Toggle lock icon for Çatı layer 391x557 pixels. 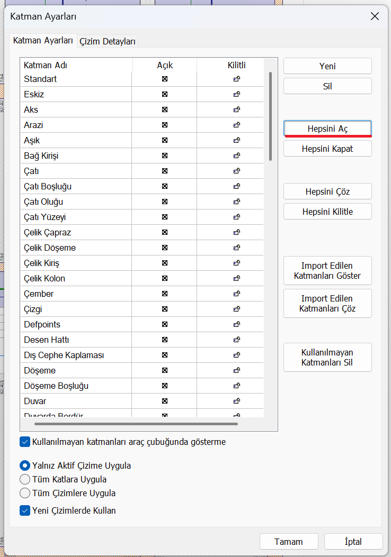click(237, 171)
